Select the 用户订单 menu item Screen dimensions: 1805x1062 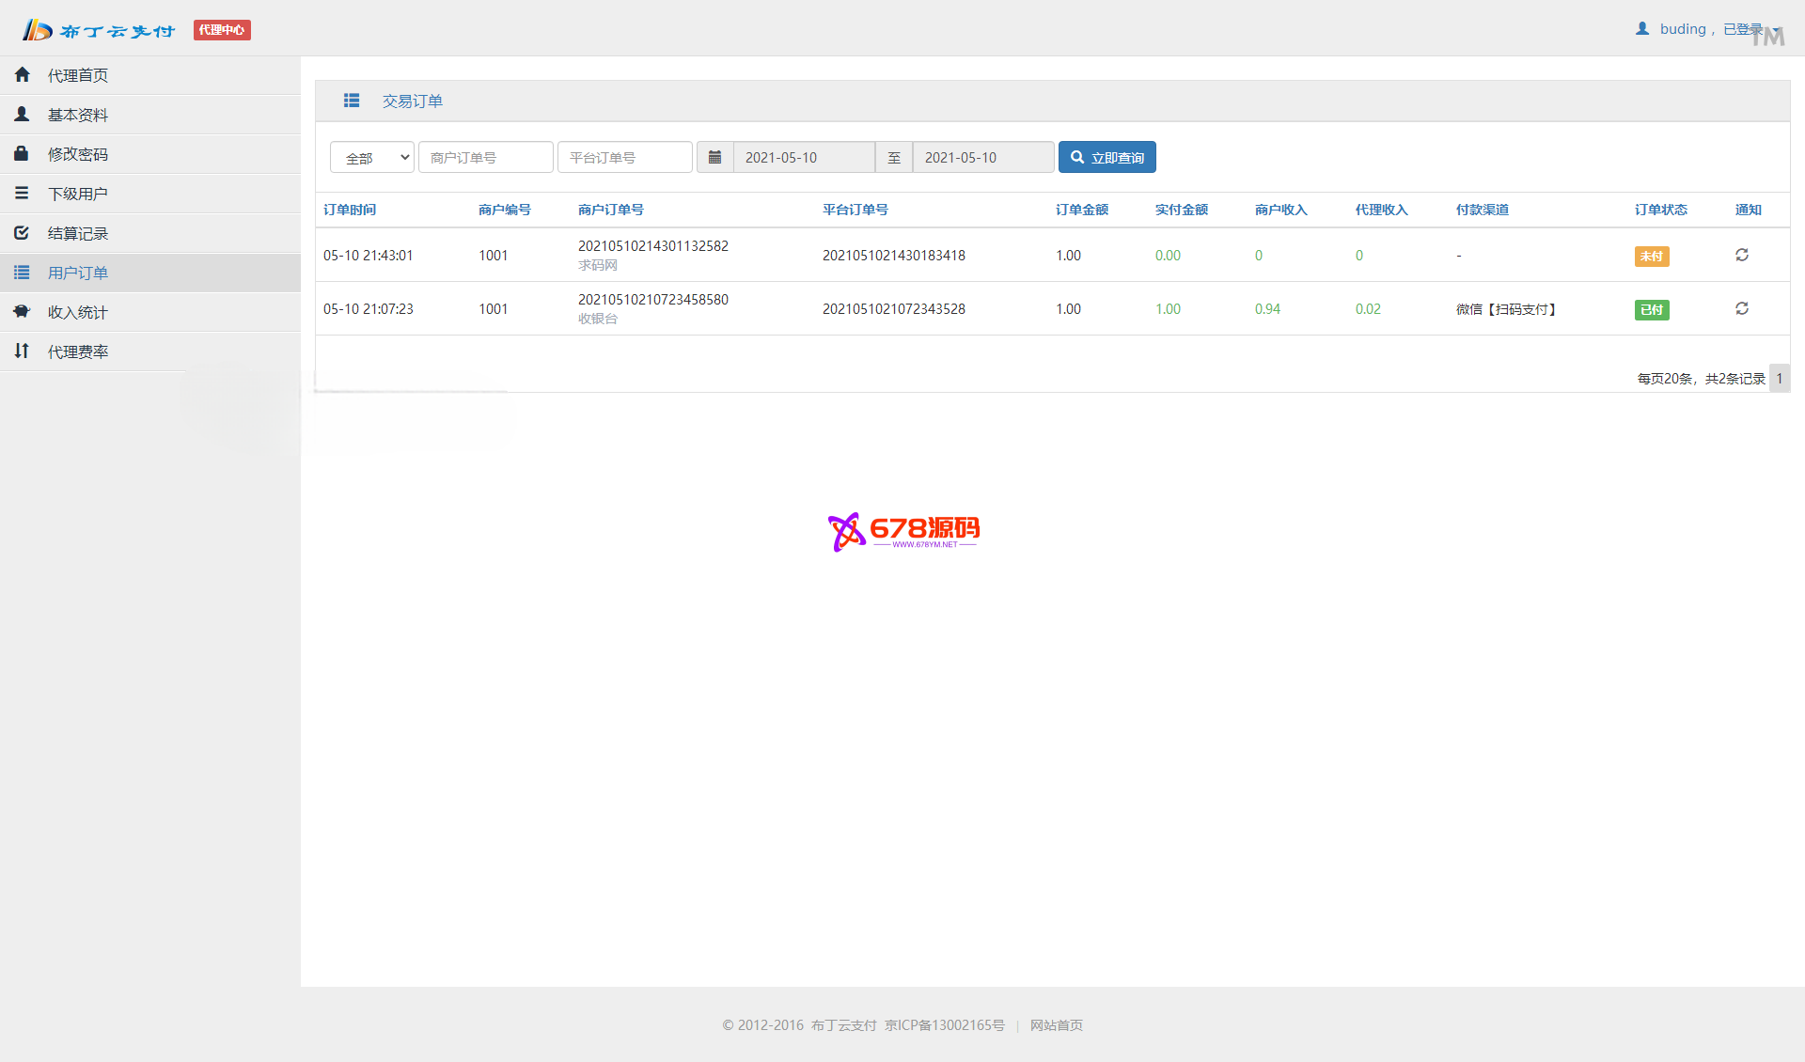point(78,273)
